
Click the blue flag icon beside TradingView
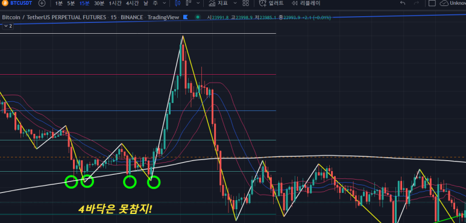coord(186,17)
